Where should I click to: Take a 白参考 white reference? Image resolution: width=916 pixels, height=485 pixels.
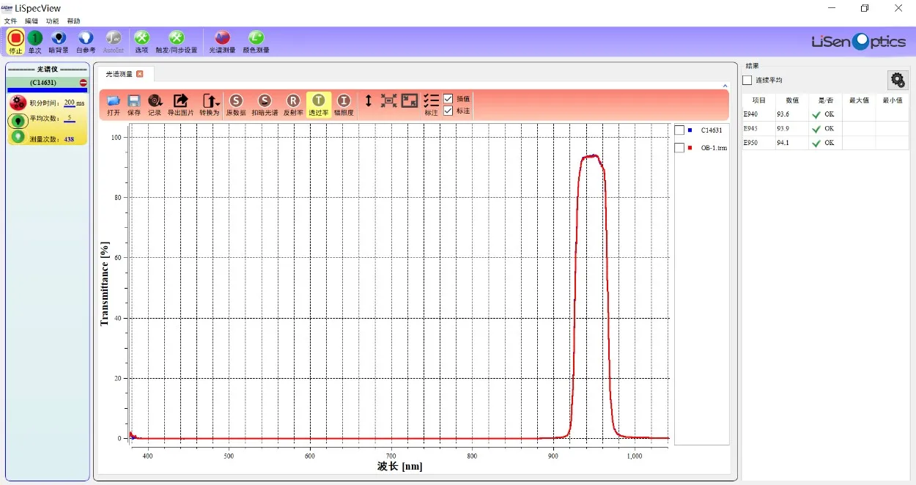click(86, 38)
